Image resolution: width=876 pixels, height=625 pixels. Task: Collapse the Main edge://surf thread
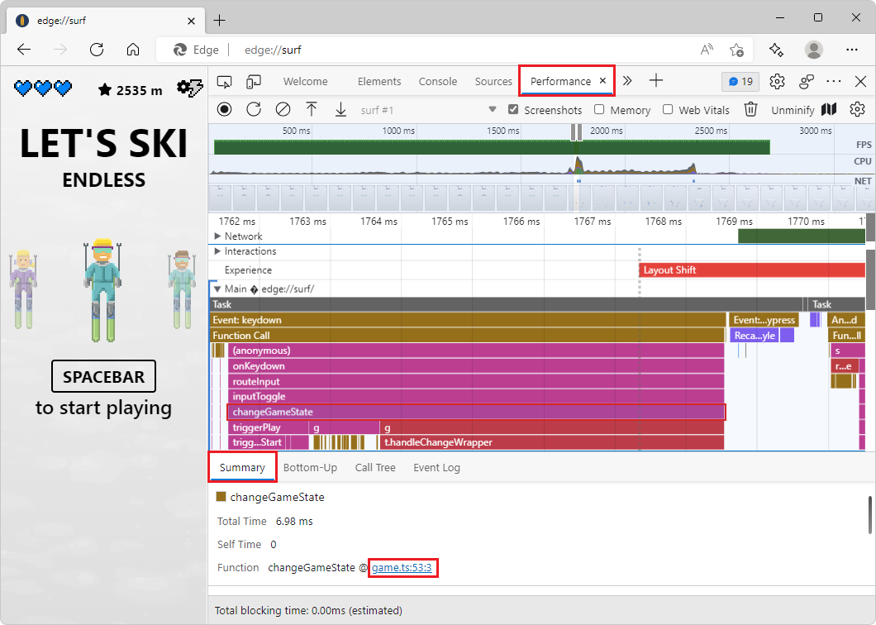coord(218,289)
